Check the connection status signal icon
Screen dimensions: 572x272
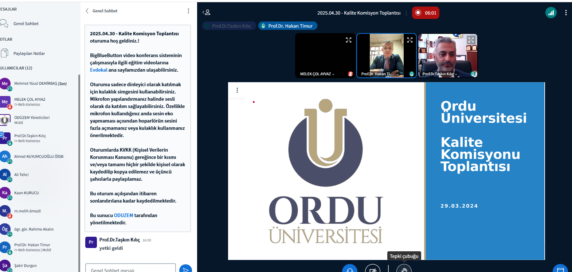551,13
